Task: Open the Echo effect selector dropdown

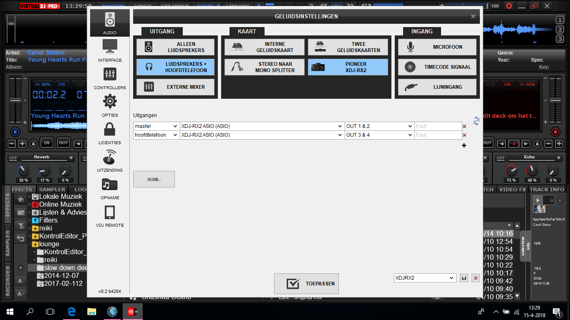Action: 535,157
